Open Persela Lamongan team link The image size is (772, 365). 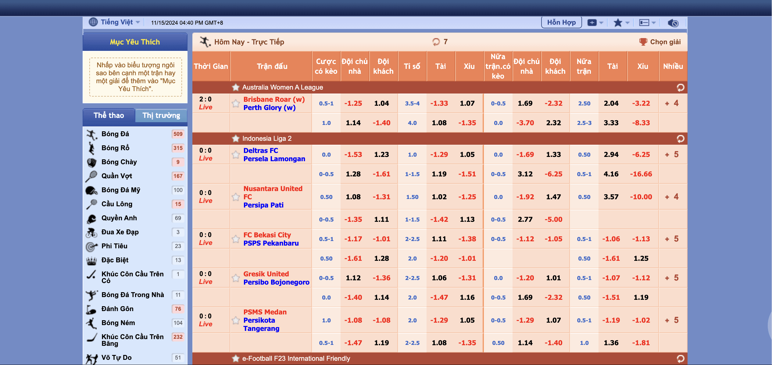(x=274, y=159)
